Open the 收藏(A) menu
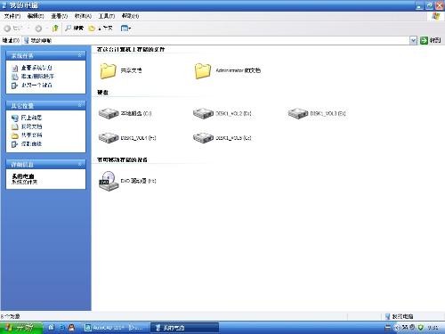The height and width of the screenshot is (334, 445). point(83,16)
